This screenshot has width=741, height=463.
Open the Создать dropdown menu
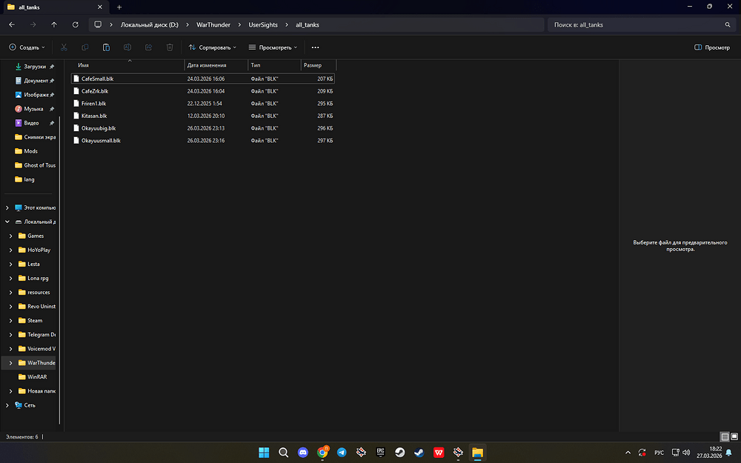pyautogui.click(x=27, y=47)
